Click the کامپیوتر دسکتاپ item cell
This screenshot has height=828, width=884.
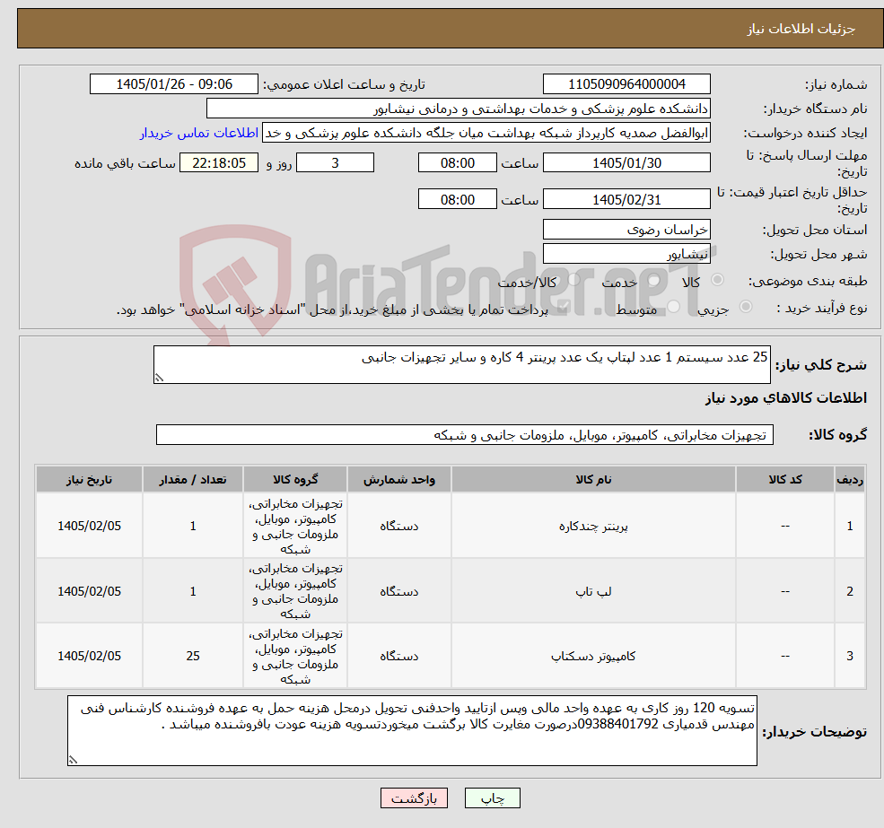click(x=593, y=656)
